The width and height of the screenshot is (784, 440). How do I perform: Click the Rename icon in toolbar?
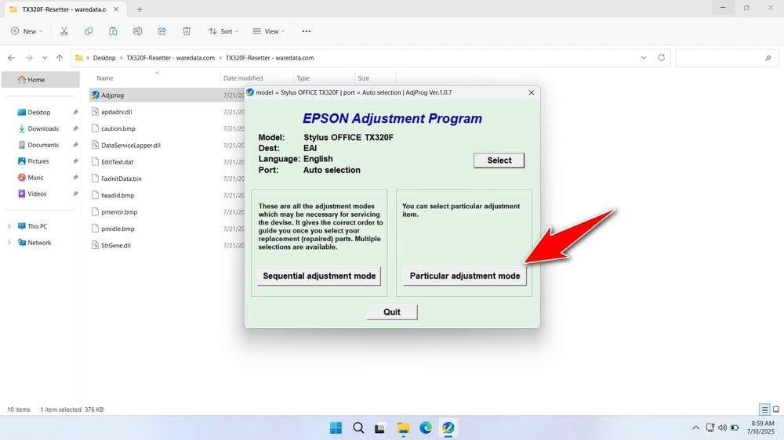(x=137, y=31)
